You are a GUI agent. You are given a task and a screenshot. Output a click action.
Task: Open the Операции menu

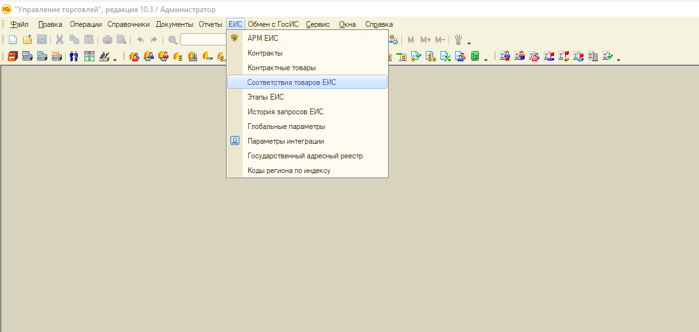coord(86,24)
